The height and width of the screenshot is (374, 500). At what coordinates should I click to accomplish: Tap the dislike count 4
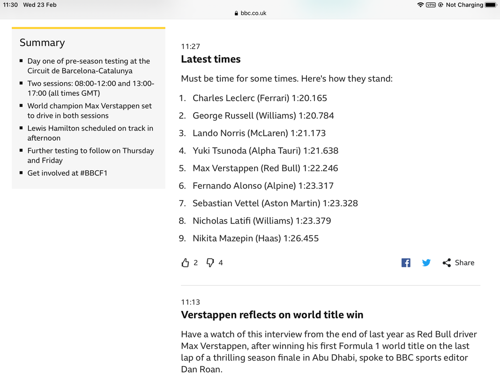tap(221, 263)
